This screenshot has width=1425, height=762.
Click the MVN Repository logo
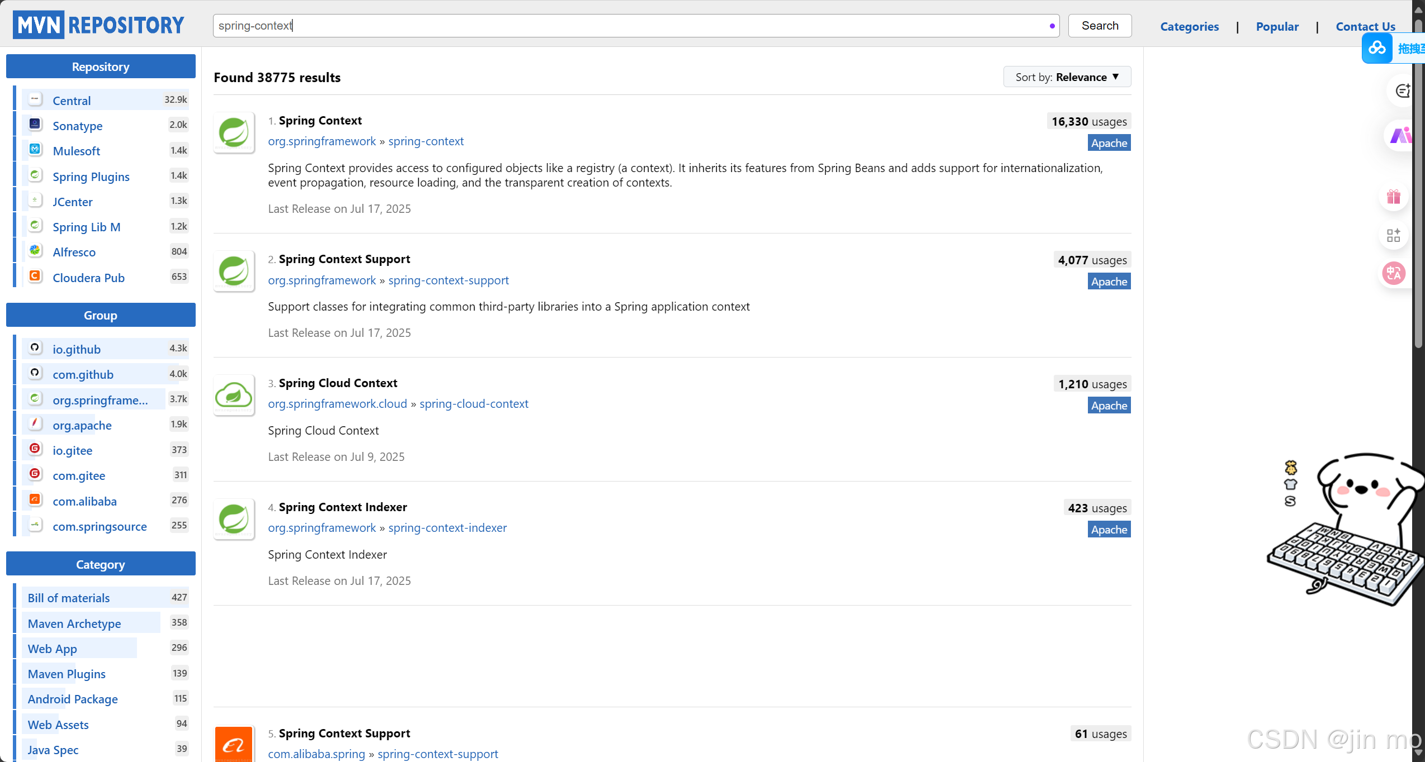click(98, 25)
